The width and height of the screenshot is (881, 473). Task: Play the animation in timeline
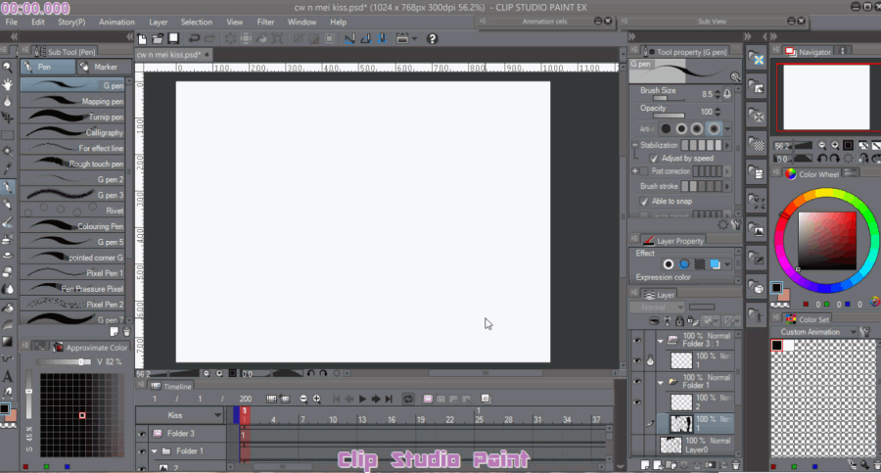point(362,399)
